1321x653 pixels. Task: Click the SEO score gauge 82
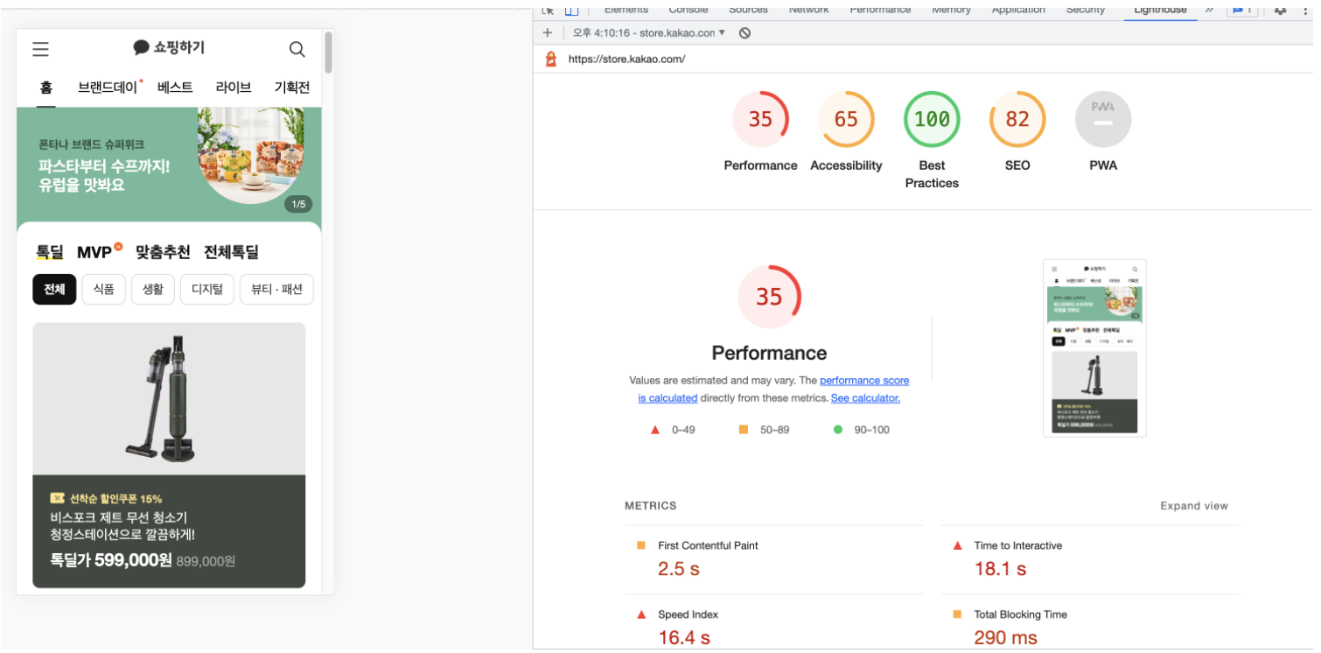[1017, 119]
